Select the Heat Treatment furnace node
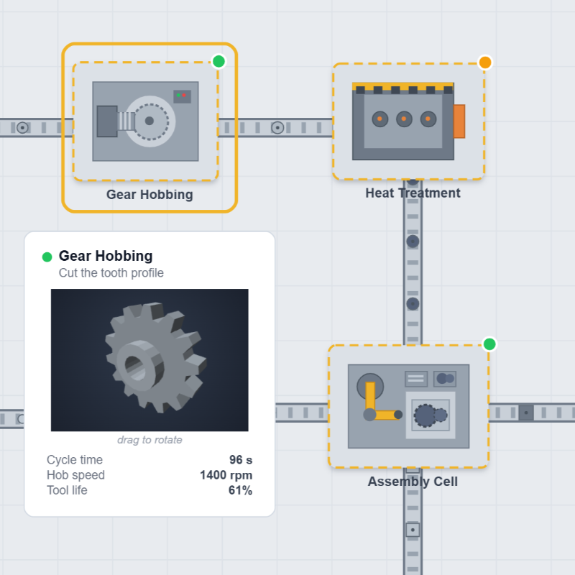 (408, 121)
